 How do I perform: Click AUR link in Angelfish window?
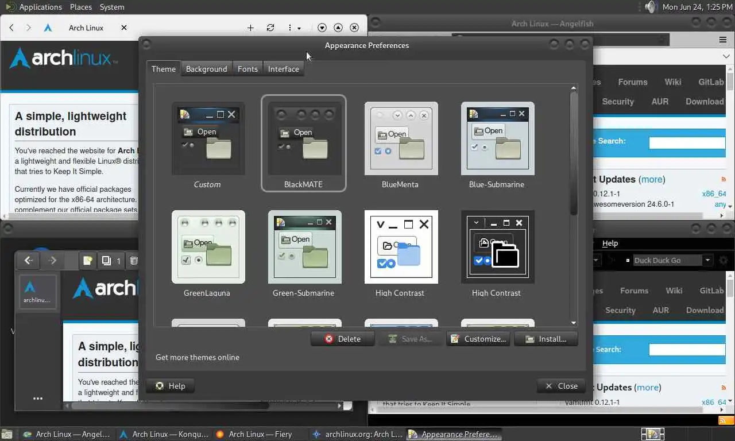click(x=660, y=102)
